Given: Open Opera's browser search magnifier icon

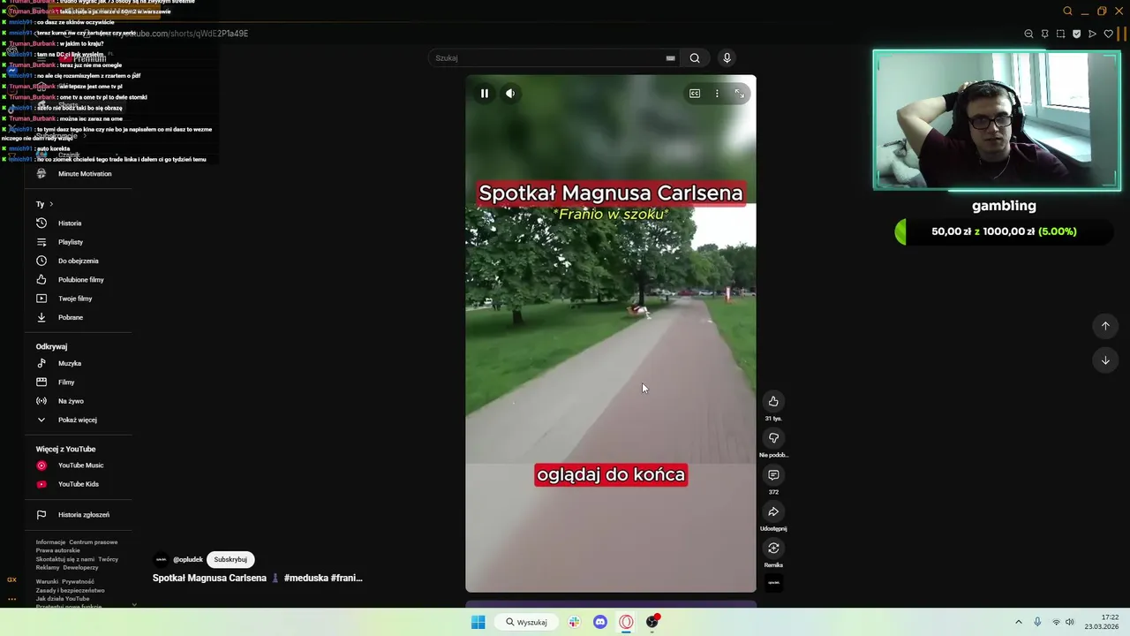Looking at the screenshot, I should point(1067,11).
